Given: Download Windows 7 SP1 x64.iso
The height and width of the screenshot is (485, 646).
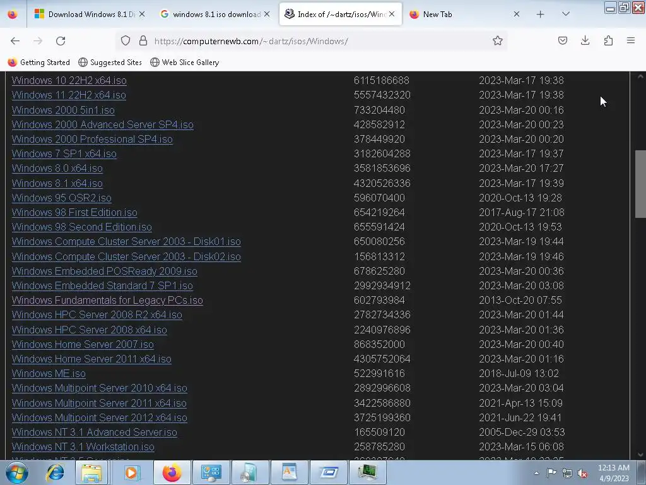Looking at the screenshot, I should (64, 154).
